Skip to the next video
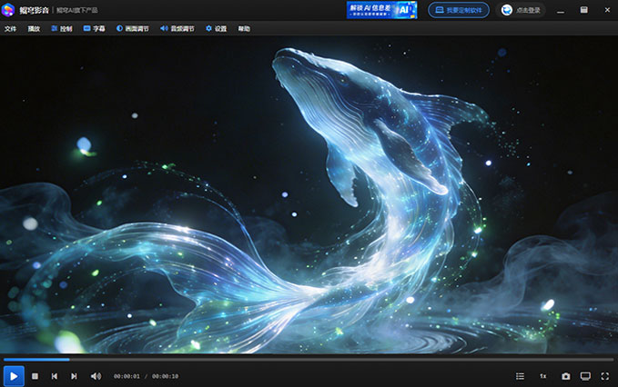The height and width of the screenshot is (387, 618). tap(74, 376)
